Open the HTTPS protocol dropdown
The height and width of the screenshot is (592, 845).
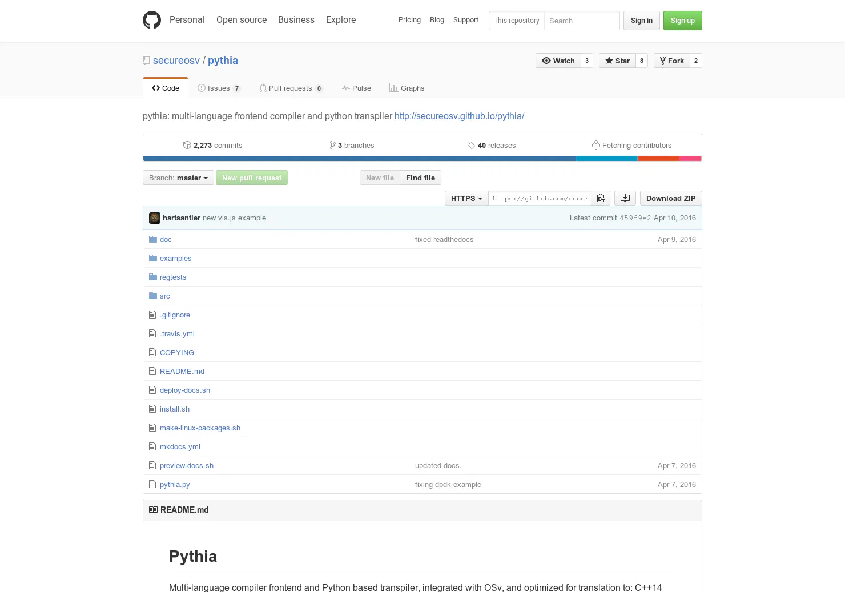[466, 198]
